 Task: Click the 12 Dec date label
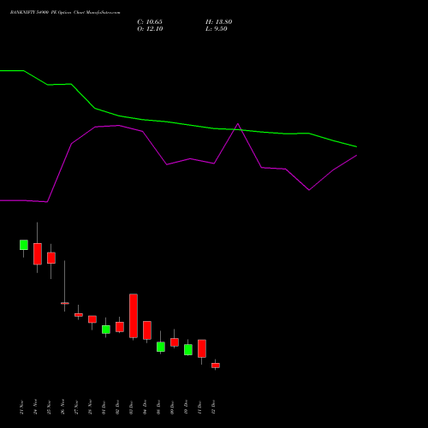(x=214, y=407)
